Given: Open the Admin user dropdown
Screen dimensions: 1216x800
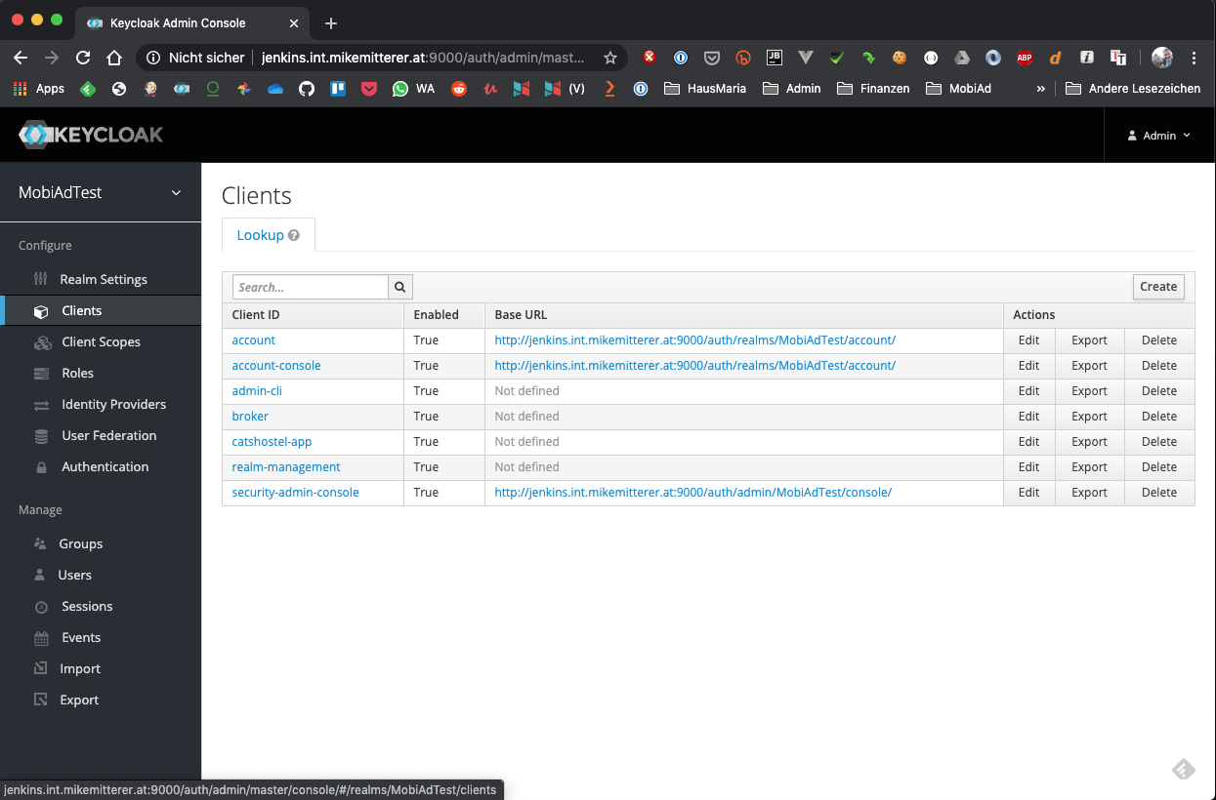Looking at the screenshot, I should 1159,136.
